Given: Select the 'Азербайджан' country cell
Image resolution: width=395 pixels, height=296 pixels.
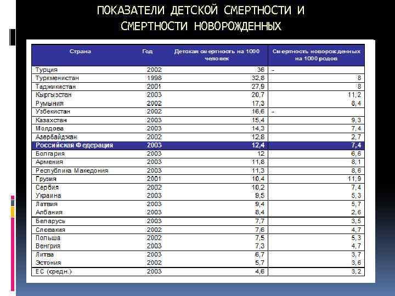Looking at the screenshot, I should point(56,137).
